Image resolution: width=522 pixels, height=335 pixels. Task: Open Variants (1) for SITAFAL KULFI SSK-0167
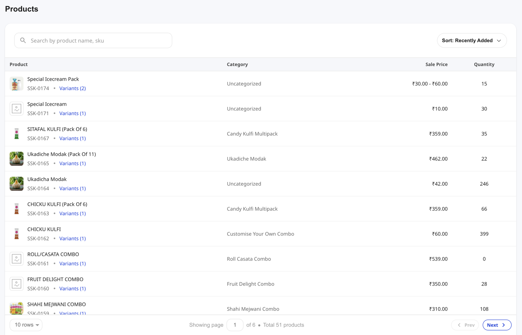click(x=73, y=138)
